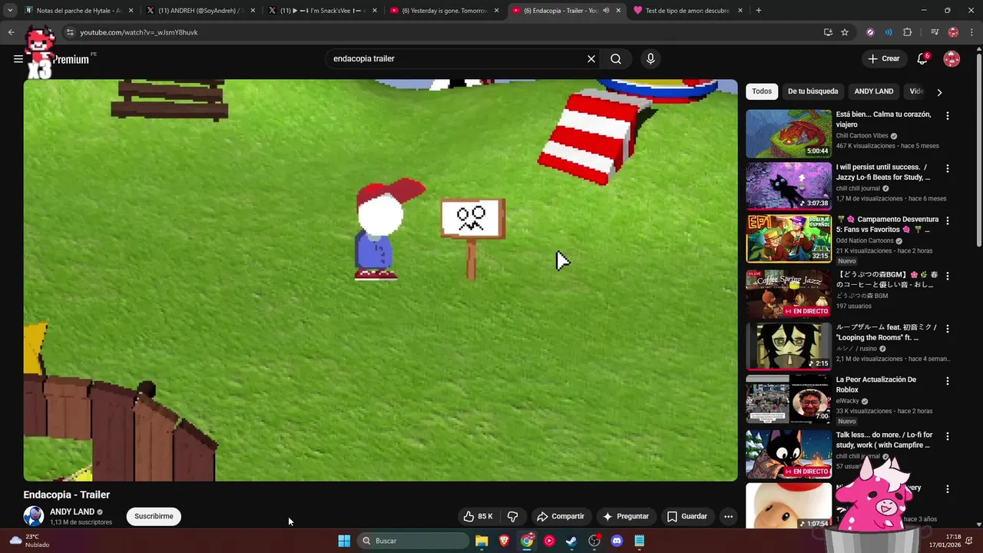The image size is (983, 553).
Task: Start voice search with the microphone icon
Action: pos(650,58)
